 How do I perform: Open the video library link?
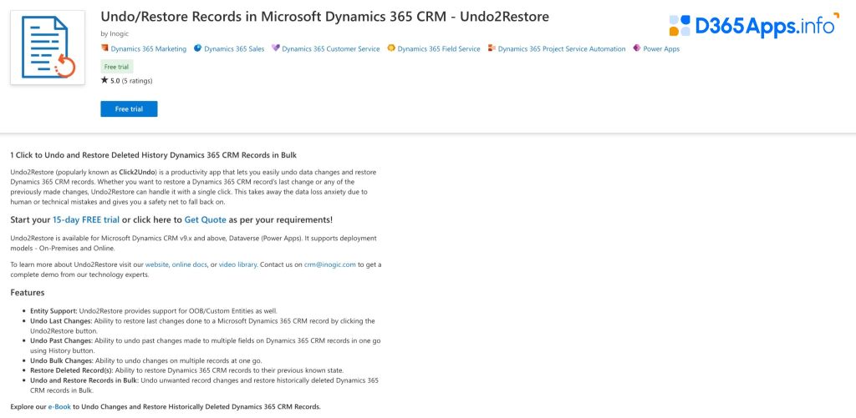238,264
